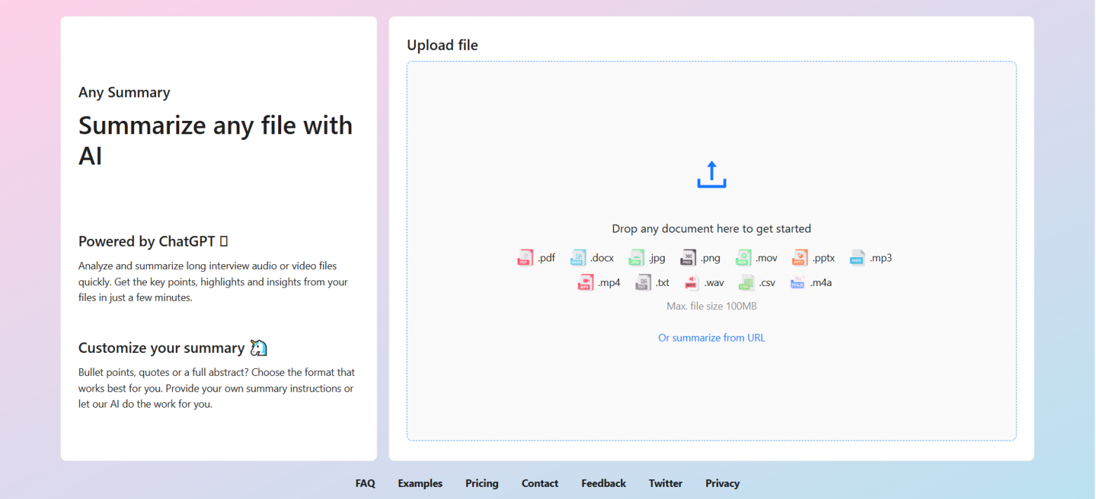Click the 'Any Summary' title
The image size is (1096, 499).
click(124, 93)
